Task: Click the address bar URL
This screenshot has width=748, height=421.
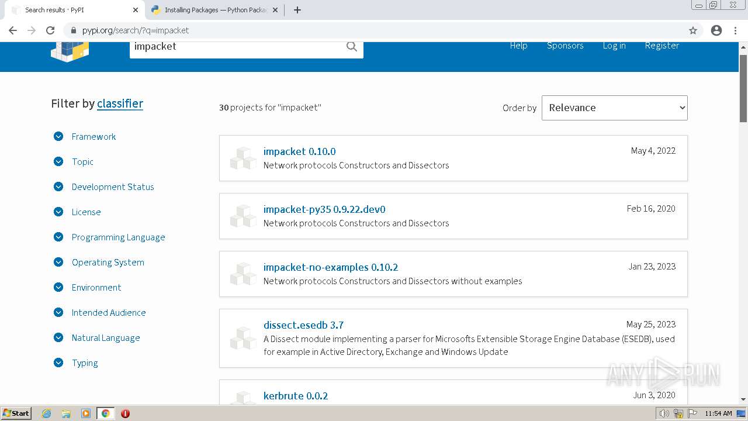Action: click(x=136, y=30)
